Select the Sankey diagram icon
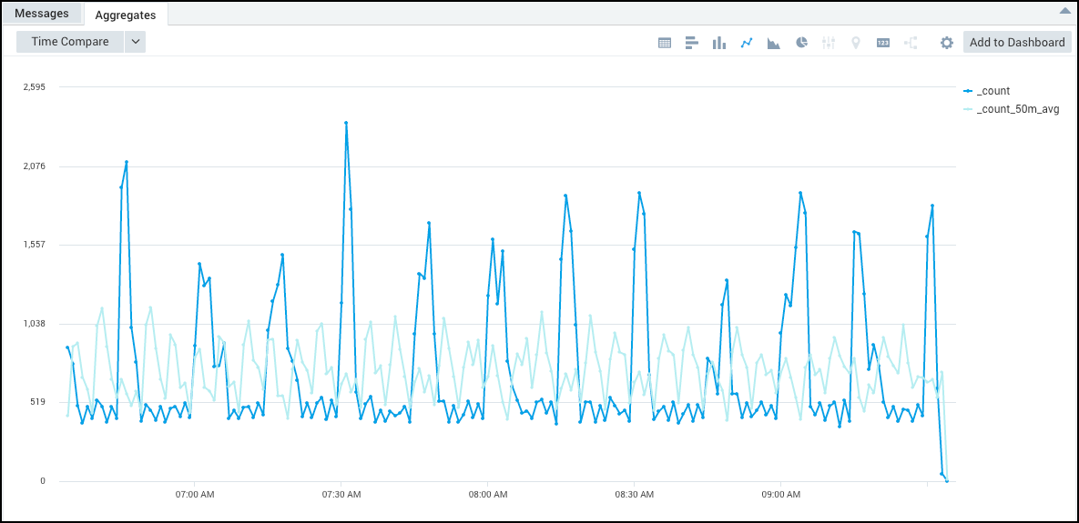This screenshot has height=523, width=1079. click(911, 43)
